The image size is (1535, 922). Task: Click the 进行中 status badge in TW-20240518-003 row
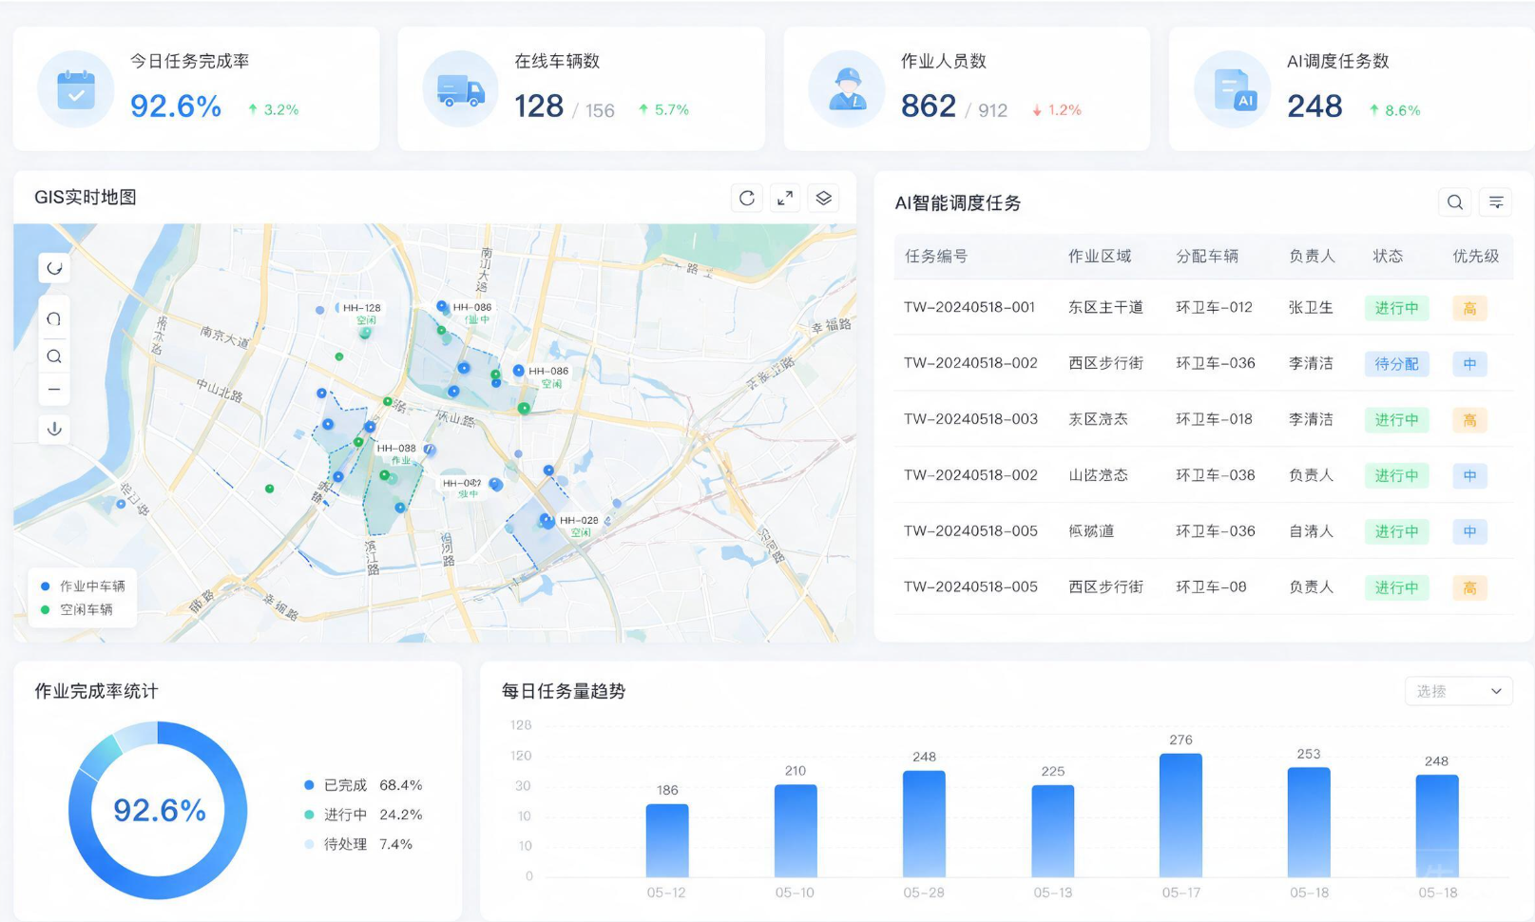[1396, 420]
